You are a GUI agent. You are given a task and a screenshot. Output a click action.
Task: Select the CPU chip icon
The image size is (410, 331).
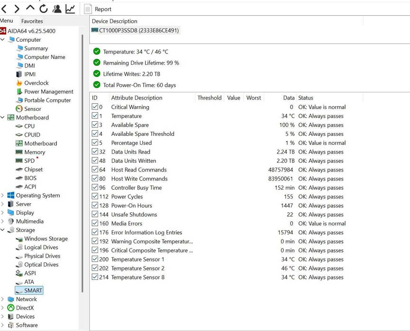(x=19, y=126)
